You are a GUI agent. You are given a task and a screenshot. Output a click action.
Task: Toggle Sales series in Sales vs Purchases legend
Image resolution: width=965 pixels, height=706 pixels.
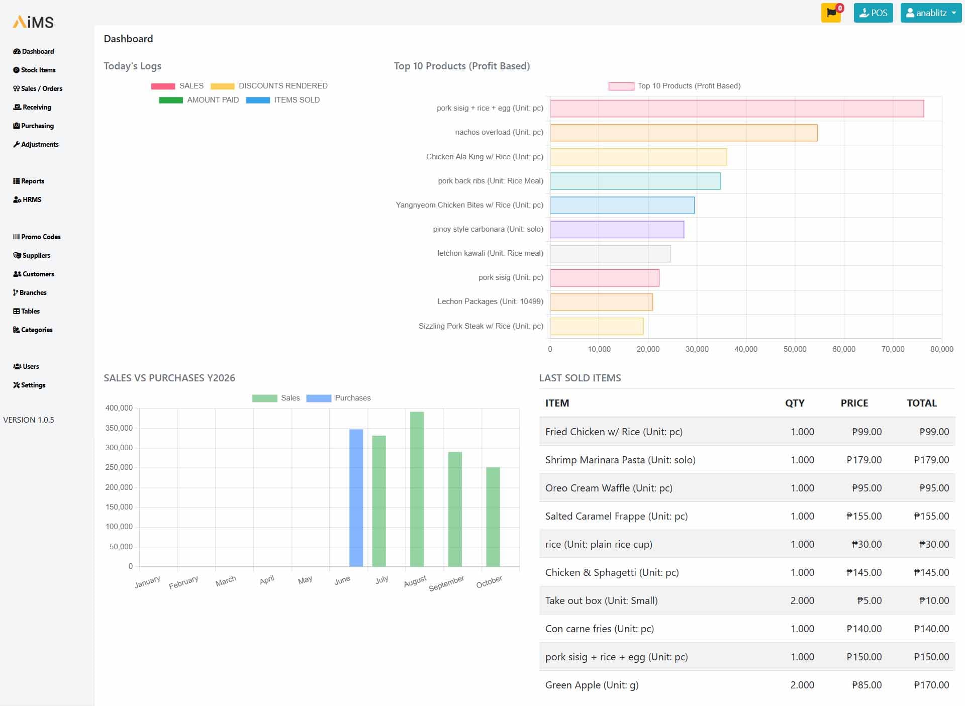276,398
